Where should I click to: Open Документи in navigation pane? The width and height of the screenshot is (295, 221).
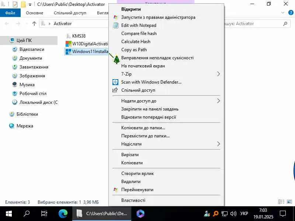click(x=31, y=58)
